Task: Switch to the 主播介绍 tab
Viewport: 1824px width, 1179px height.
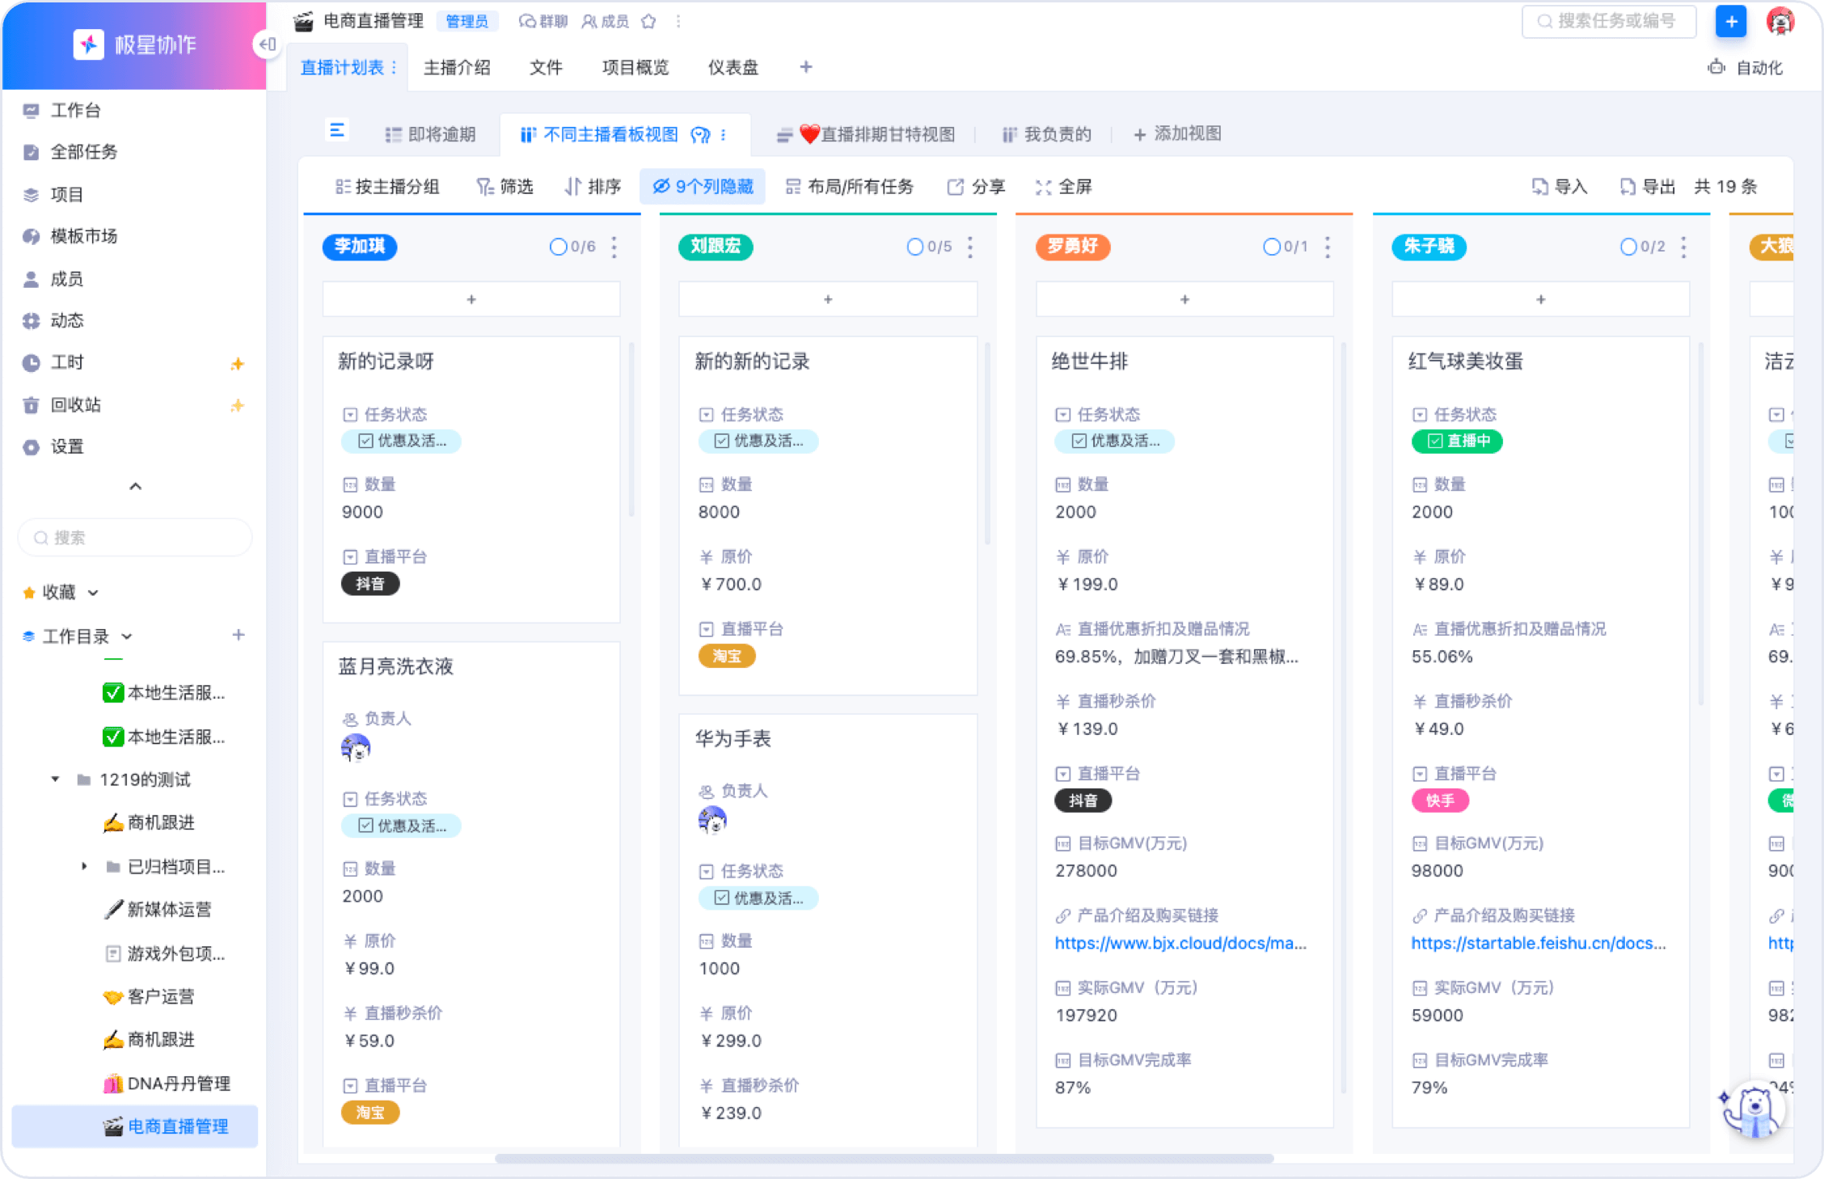Action: click(457, 68)
